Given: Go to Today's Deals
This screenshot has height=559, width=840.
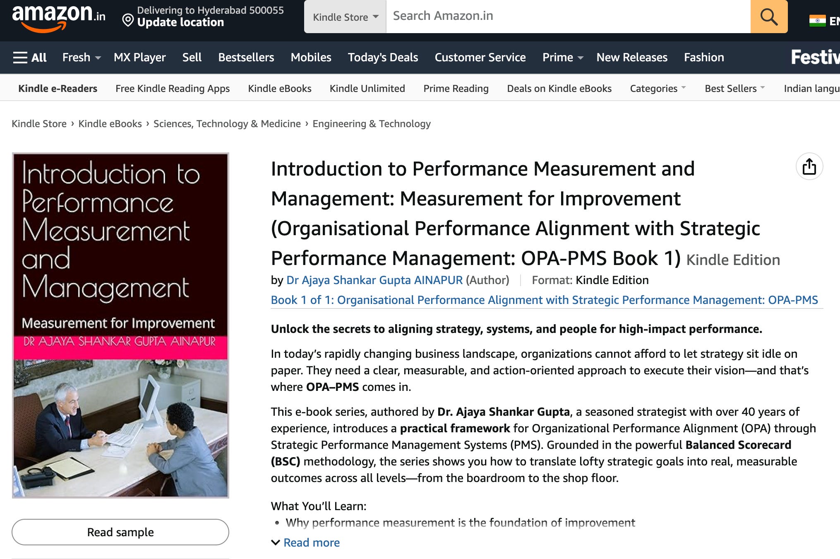Looking at the screenshot, I should pyautogui.click(x=383, y=57).
